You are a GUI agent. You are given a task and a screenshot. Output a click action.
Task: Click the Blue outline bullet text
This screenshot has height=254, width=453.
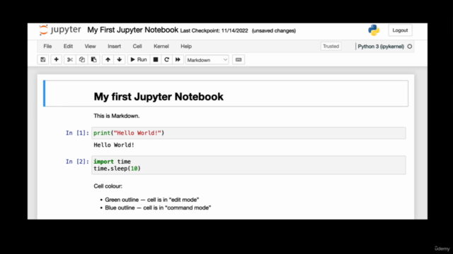coord(158,207)
